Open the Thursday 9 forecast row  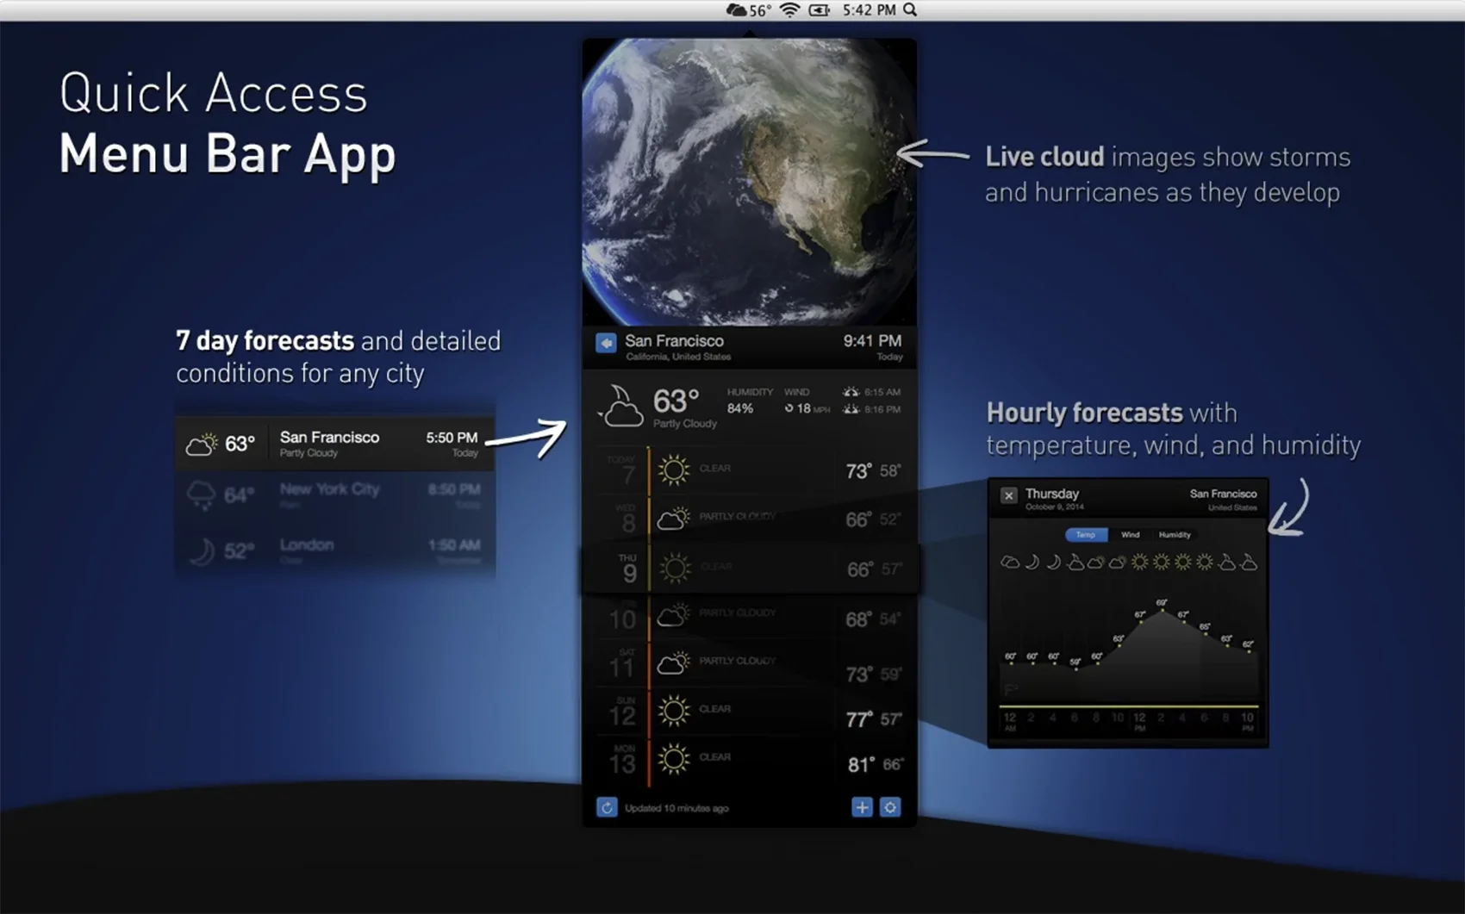pyautogui.click(x=750, y=569)
